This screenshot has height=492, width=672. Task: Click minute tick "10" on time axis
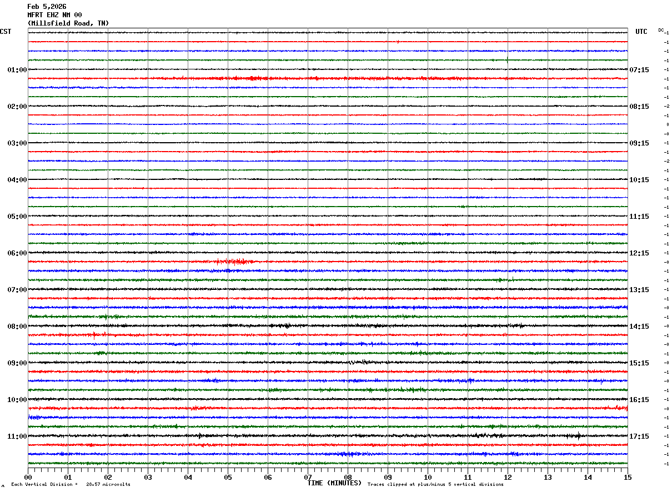(428, 477)
